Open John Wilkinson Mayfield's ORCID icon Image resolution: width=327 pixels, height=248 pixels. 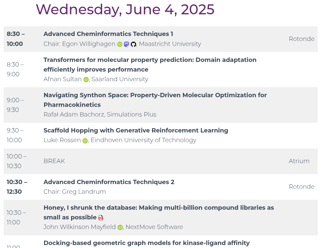coord(120,227)
